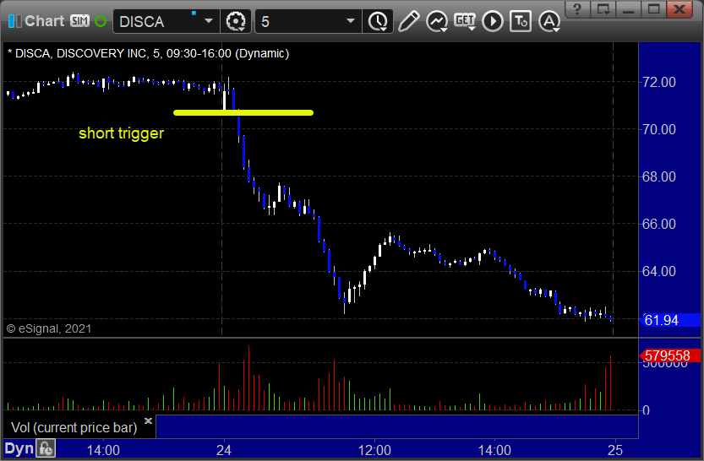Open the window pop-out options button
The image size is (704, 461).
[603, 9]
